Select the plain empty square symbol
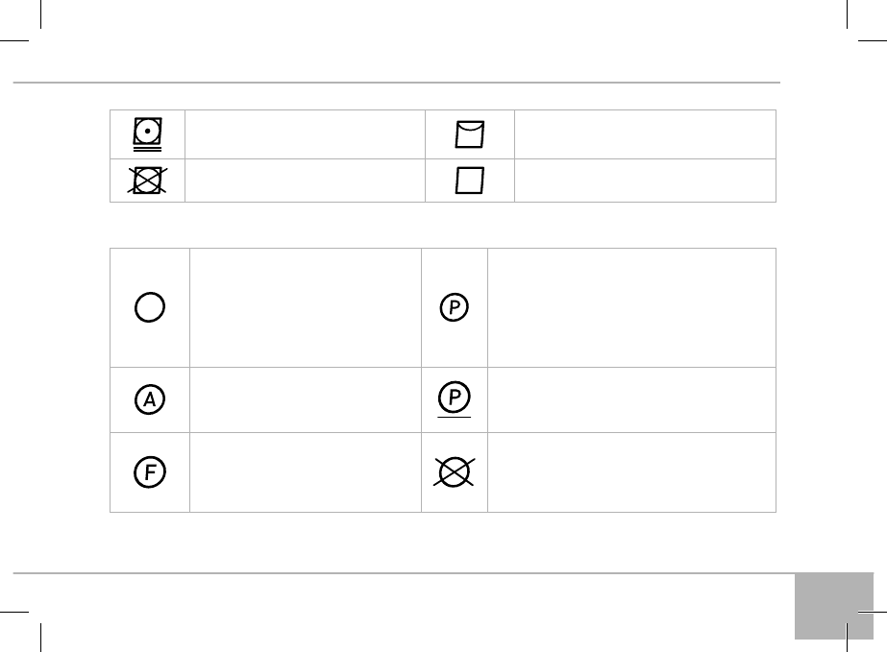This screenshot has height=652, width=887. (470, 181)
